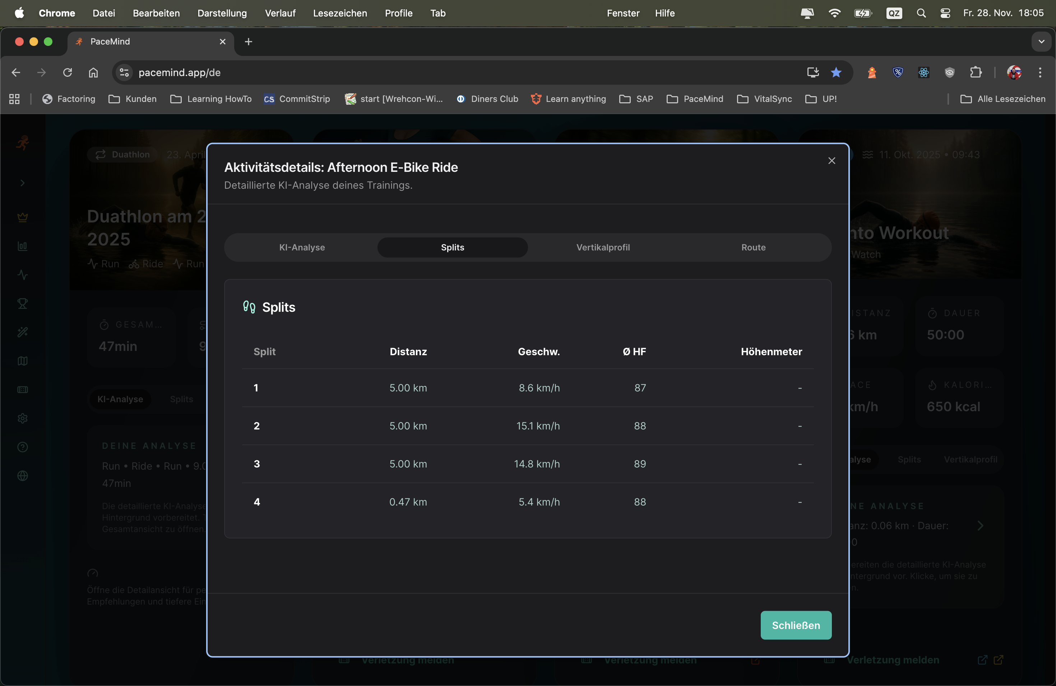
Task: Open the Lesezeichen menu
Action: [x=340, y=13]
